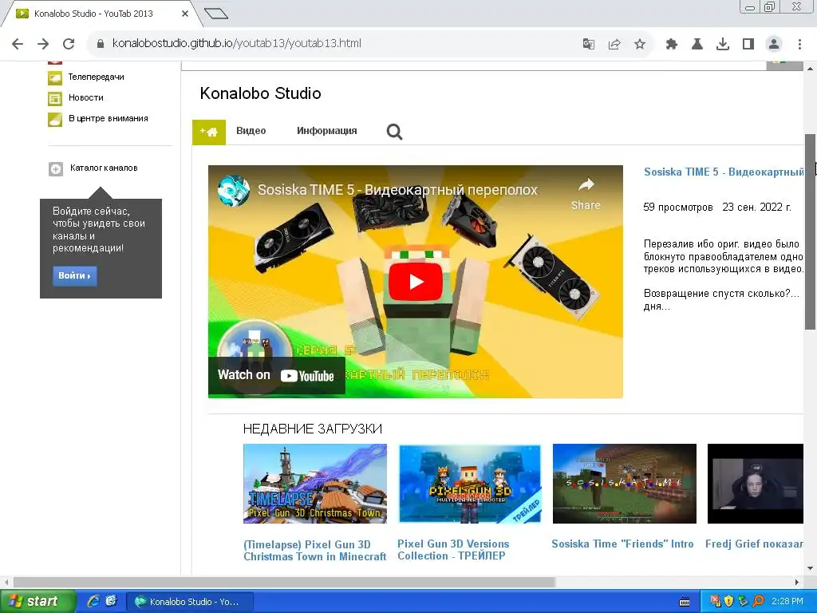The width and height of the screenshot is (817, 613).
Task: Open the Новости sidebar link
Action: click(86, 97)
